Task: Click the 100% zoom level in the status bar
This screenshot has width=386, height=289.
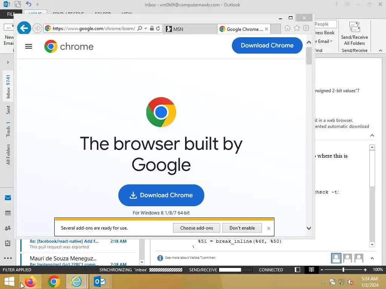Action: (378, 269)
